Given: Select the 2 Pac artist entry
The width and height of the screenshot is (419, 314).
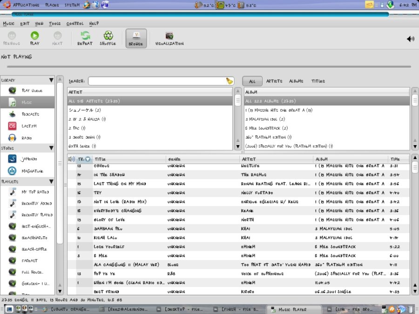Looking at the screenshot, I should pyautogui.click(x=150, y=128).
